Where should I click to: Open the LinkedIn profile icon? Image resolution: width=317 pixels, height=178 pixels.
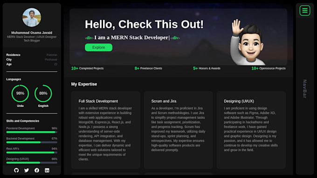pos(47,171)
